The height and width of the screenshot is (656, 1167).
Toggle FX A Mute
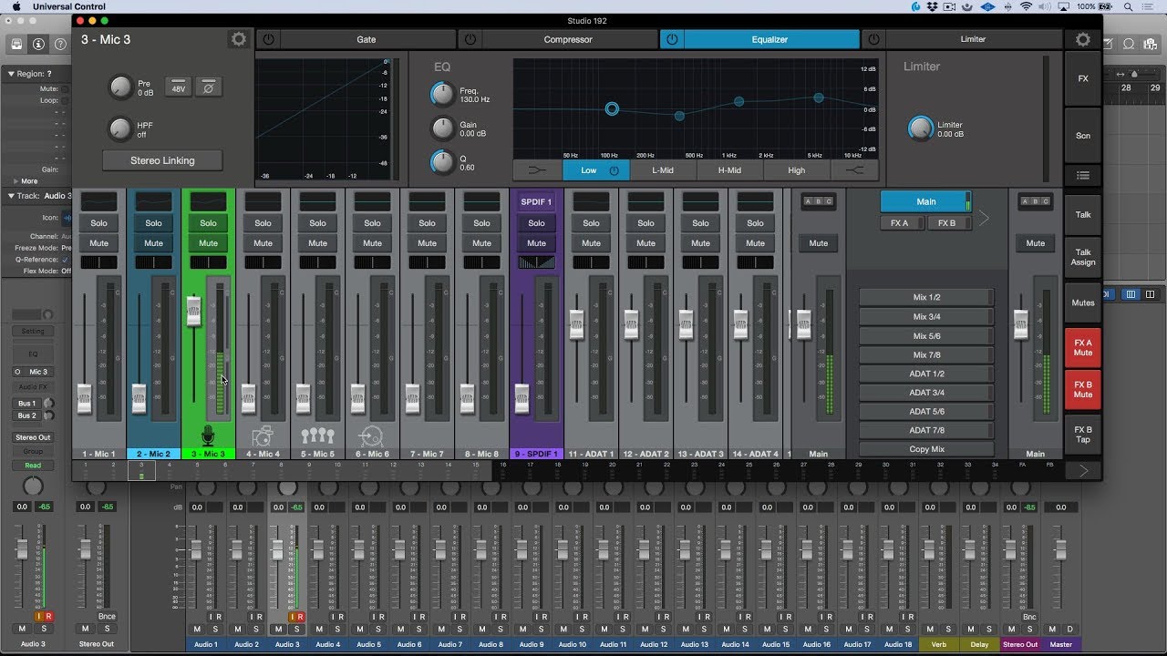(1083, 347)
